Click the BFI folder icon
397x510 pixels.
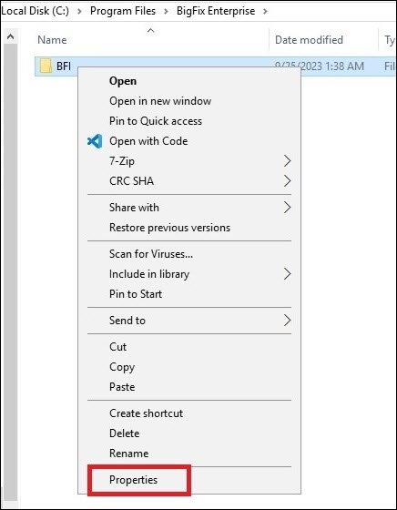46,66
